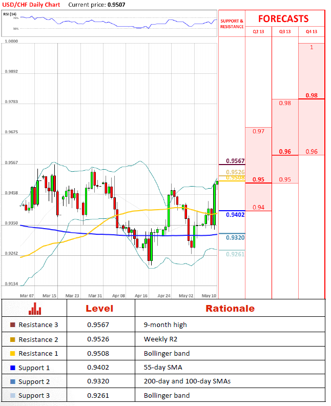The image size is (331, 406).
Task: Click the Resistance 3 dark red color swatch
Action: pos(12,324)
